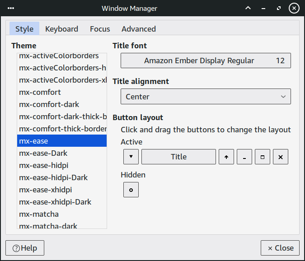Click the maximize button in Active layout
305x261 pixels.
[x=262, y=157]
